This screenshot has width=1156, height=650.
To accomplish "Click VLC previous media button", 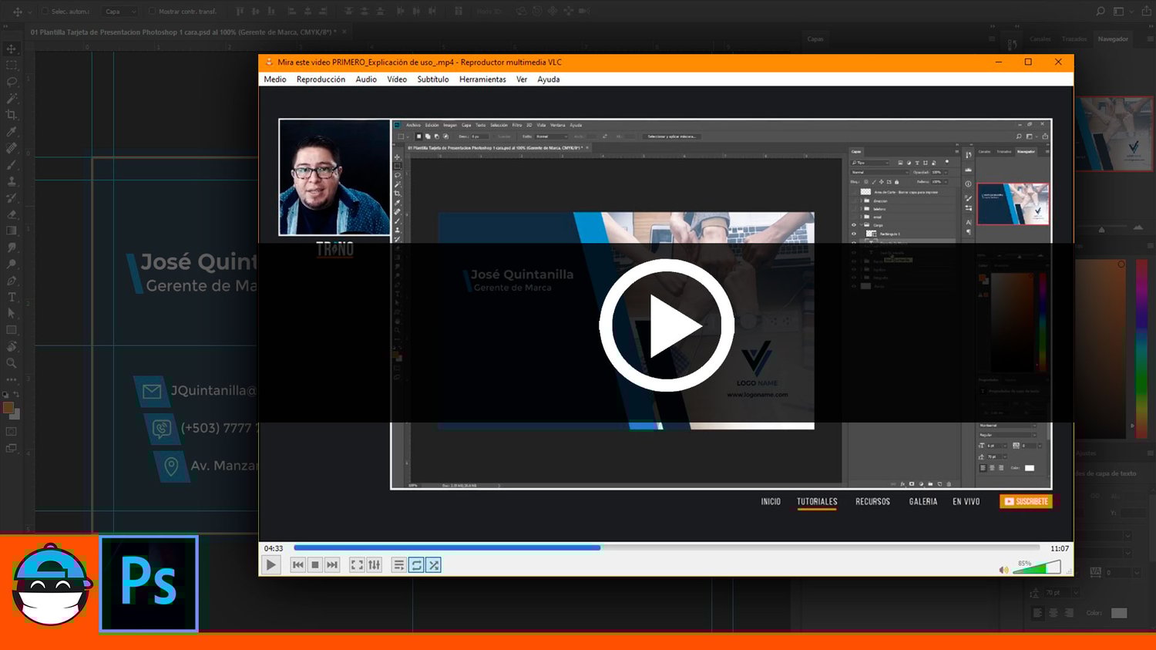I will (x=297, y=565).
